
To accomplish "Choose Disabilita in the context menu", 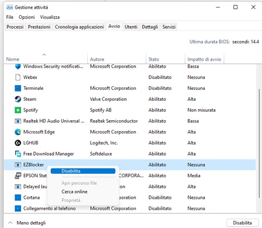I will [x=83, y=171].
